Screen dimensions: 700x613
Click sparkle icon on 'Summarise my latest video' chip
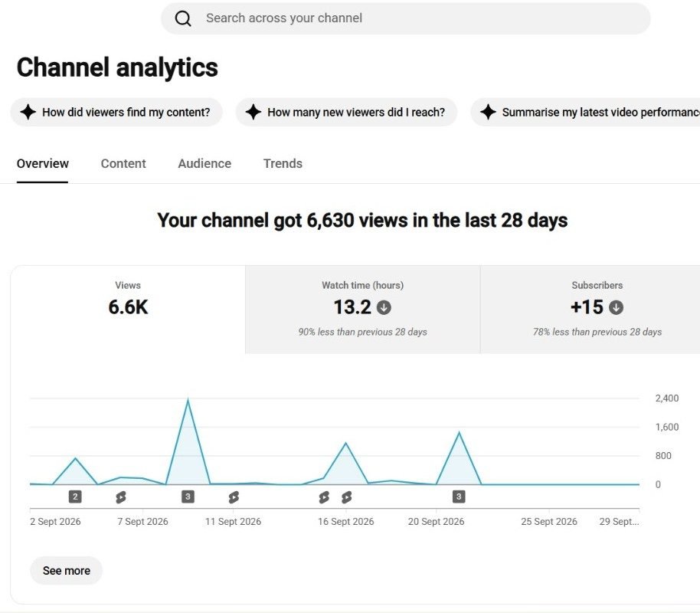[x=488, y=112]
